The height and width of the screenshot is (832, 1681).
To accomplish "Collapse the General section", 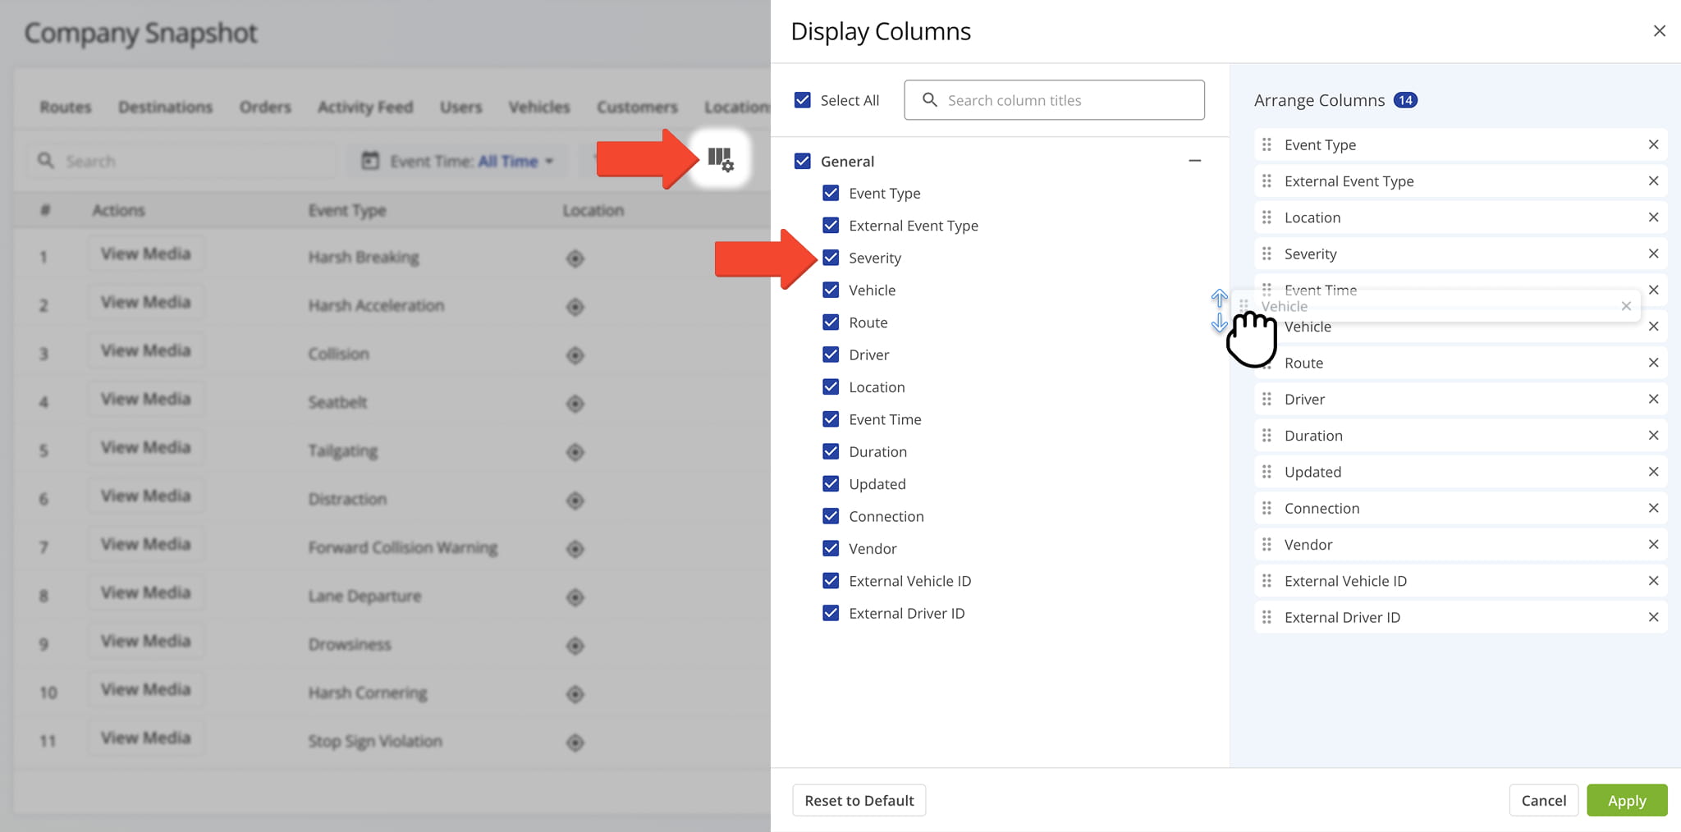I will pos(1195,161).
